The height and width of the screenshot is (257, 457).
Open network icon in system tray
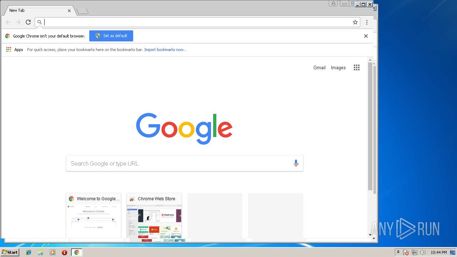click(x=415, y=252)
